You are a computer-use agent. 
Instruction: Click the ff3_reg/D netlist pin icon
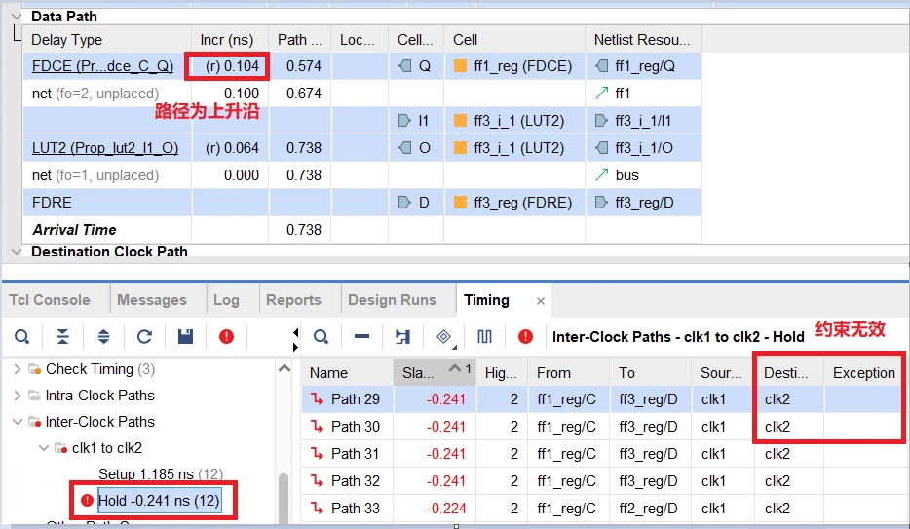(x=602, y=203)
